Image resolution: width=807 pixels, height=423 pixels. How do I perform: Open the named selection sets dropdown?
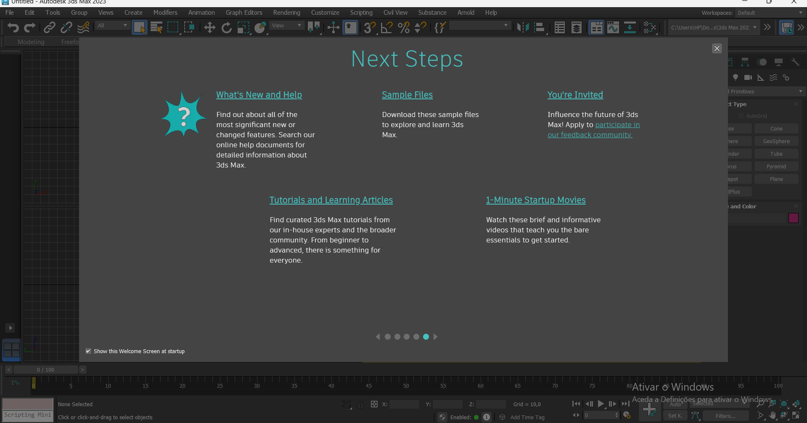(x=479, y=26)
